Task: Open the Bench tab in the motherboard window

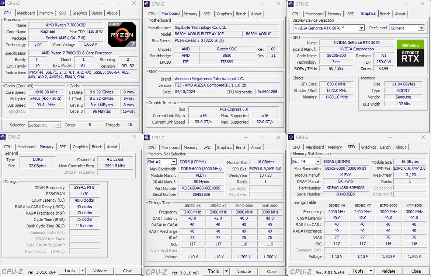Action: (x=241, y=14)
